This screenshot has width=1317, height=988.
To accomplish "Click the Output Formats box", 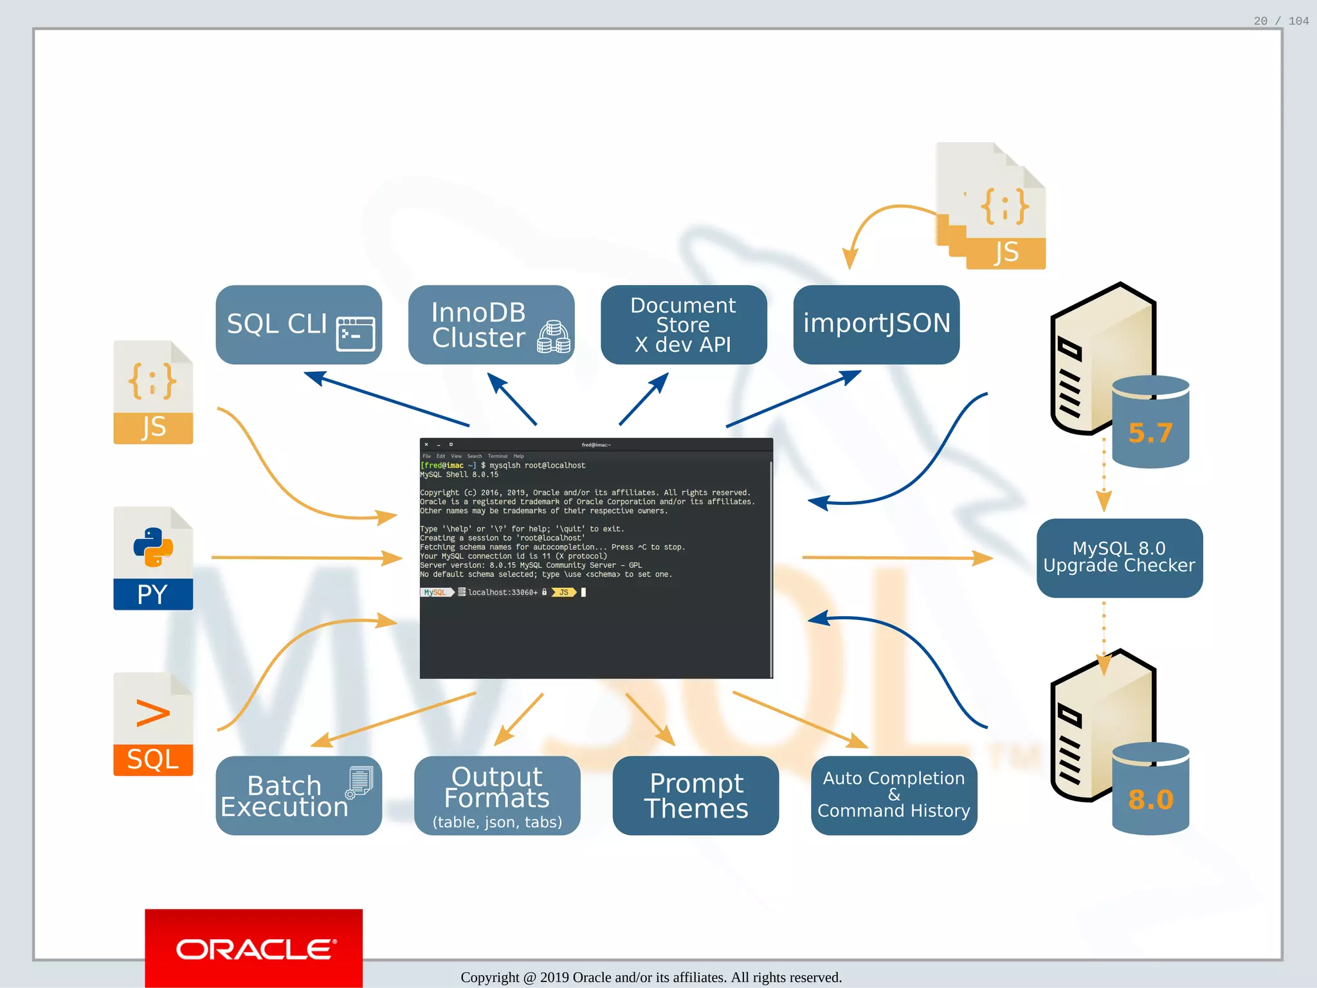I will 497,795.
